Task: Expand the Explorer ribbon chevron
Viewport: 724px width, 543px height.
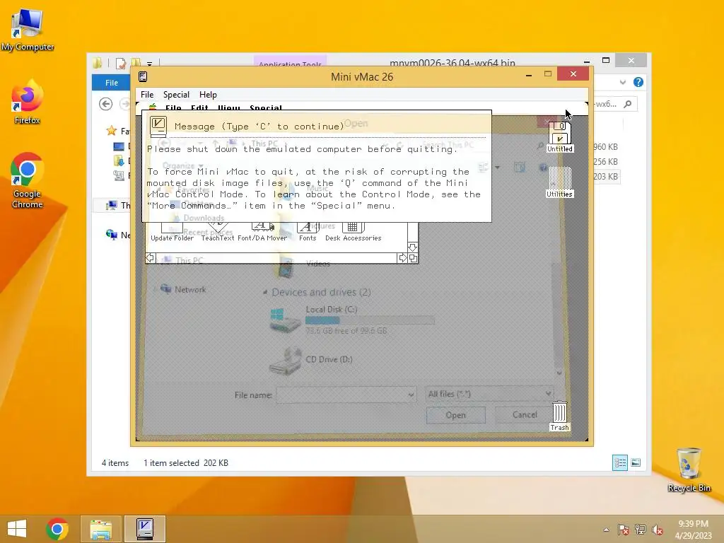Action: click(623, 82)
